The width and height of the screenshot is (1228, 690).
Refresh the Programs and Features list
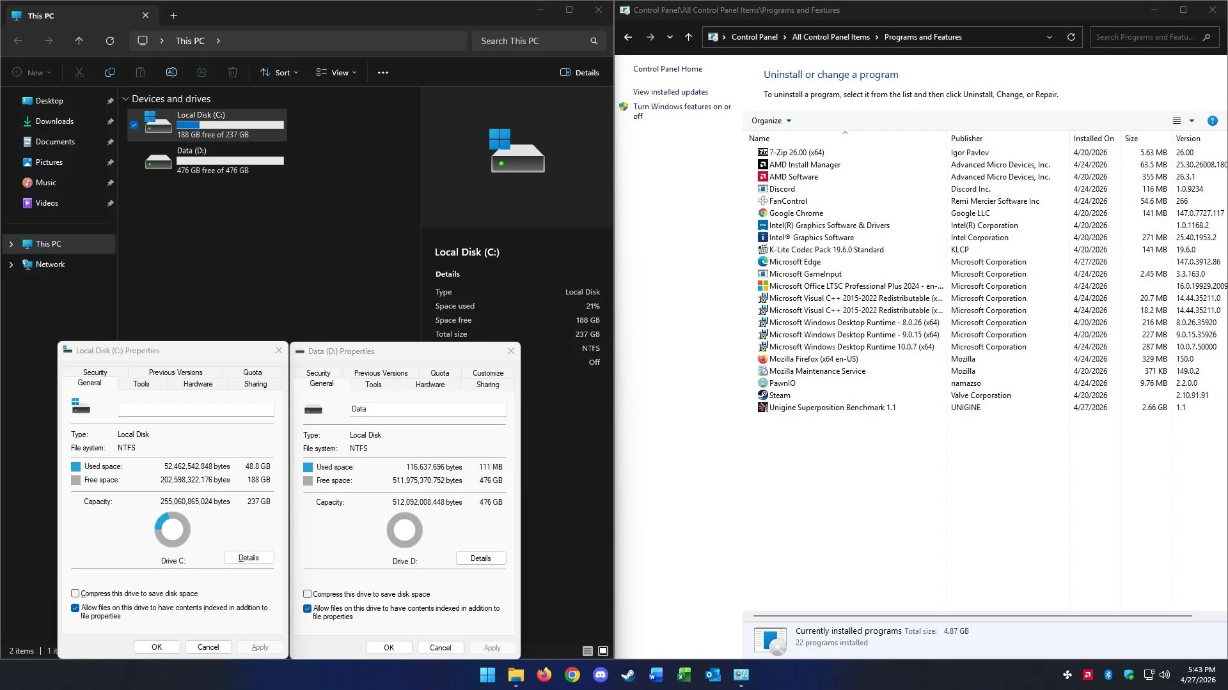coord(1071,37)
